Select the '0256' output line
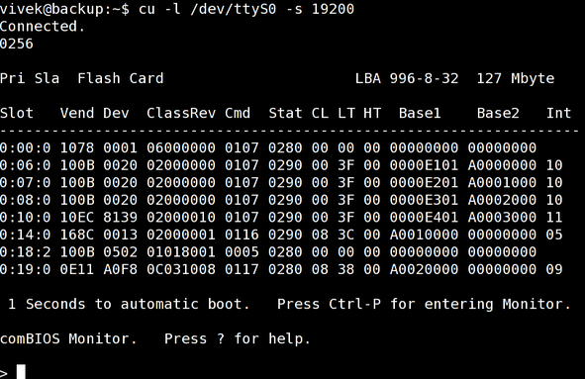Viewport: 585px width, 379px height. coord(17,44)
